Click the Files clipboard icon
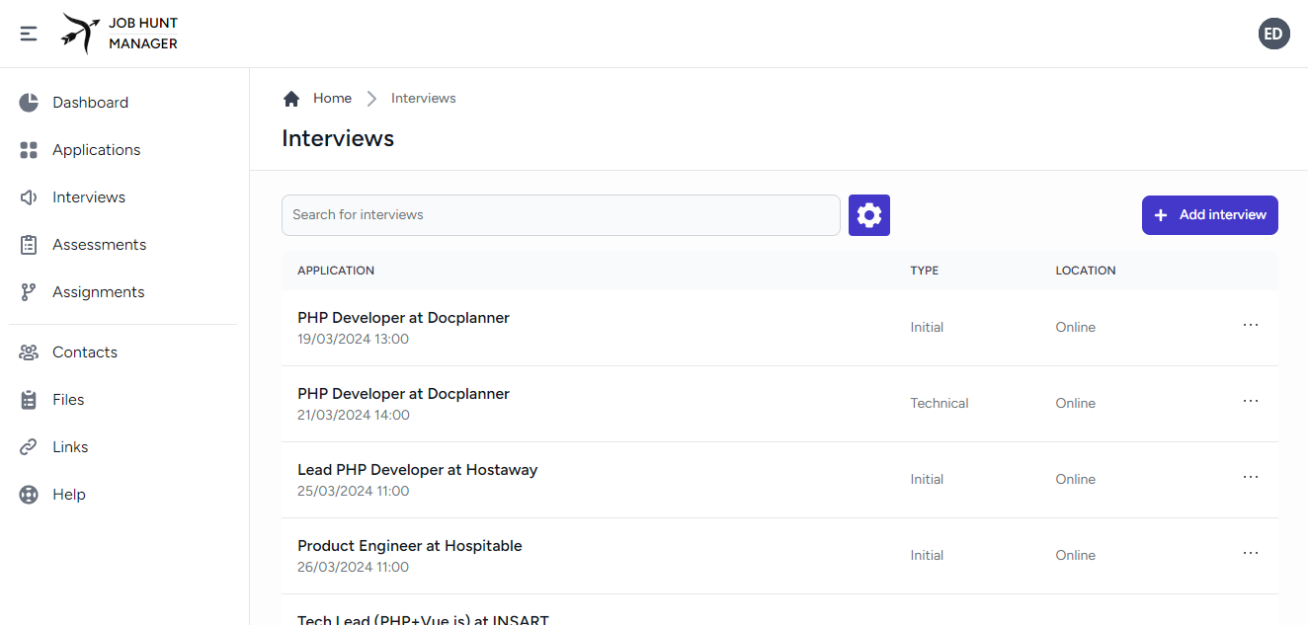 tap(29, 400)
